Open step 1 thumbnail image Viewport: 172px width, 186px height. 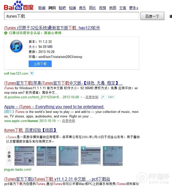coord(24,156)
